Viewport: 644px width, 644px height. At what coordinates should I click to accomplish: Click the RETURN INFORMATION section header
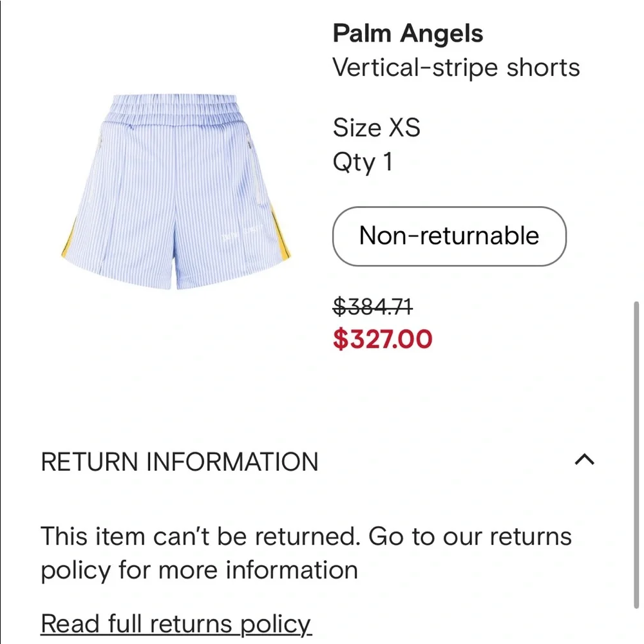tap(180, 462)
